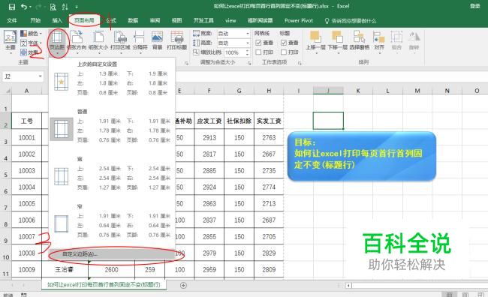Enable the Gridlines Print (打印) checkbox
488x297 pixels.
(258, 52)
